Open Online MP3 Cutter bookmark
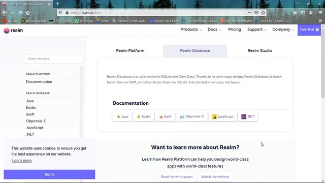Image resolution: width=325 pixels, height=183 pixels. 273,21
